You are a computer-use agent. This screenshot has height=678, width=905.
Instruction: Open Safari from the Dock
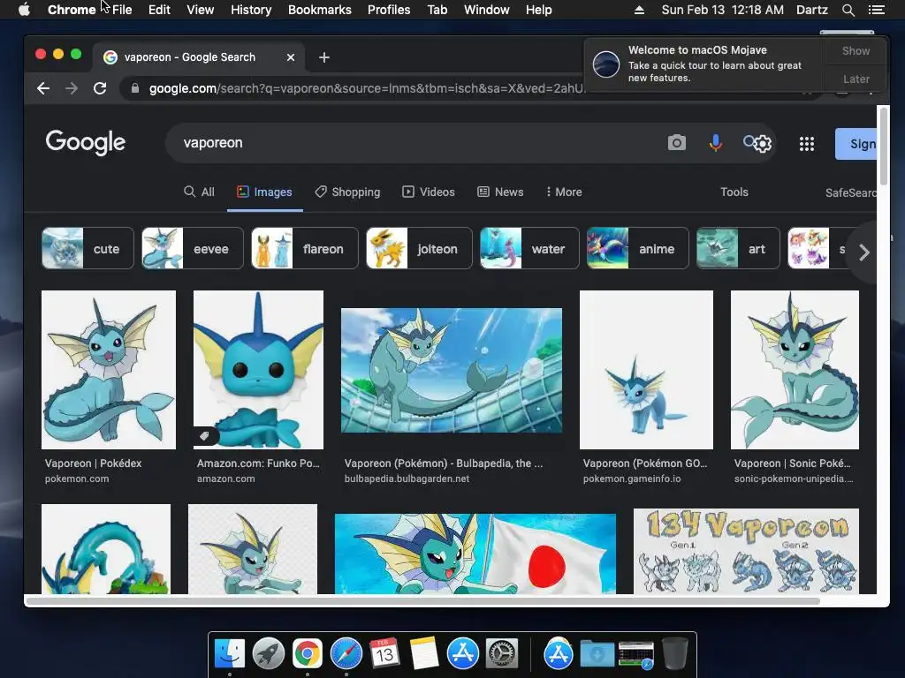(x=346, y=654)
